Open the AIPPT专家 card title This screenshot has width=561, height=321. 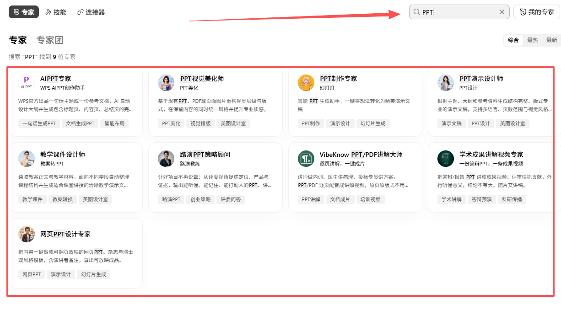(x=56, y=79)
